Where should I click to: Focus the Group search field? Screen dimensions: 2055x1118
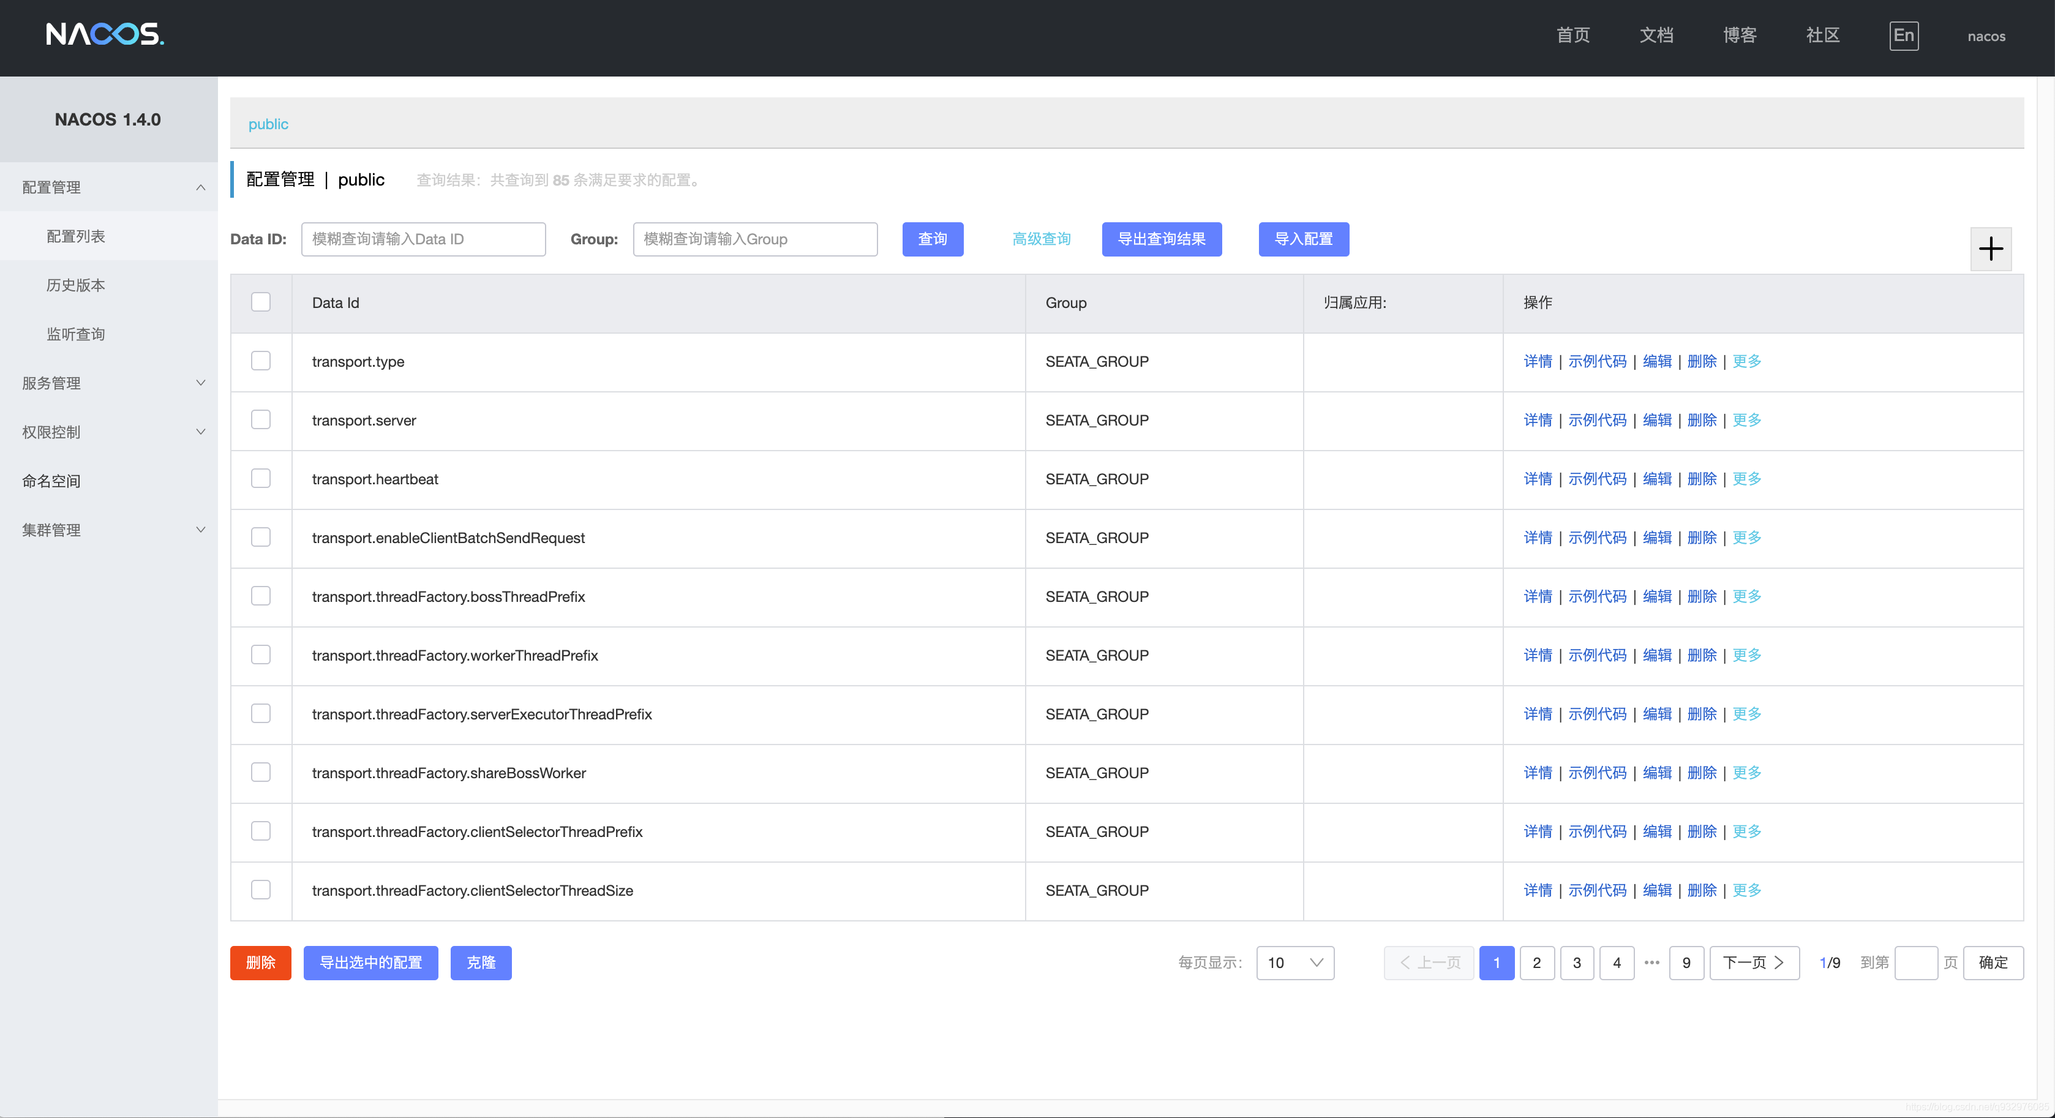point(756,239)
